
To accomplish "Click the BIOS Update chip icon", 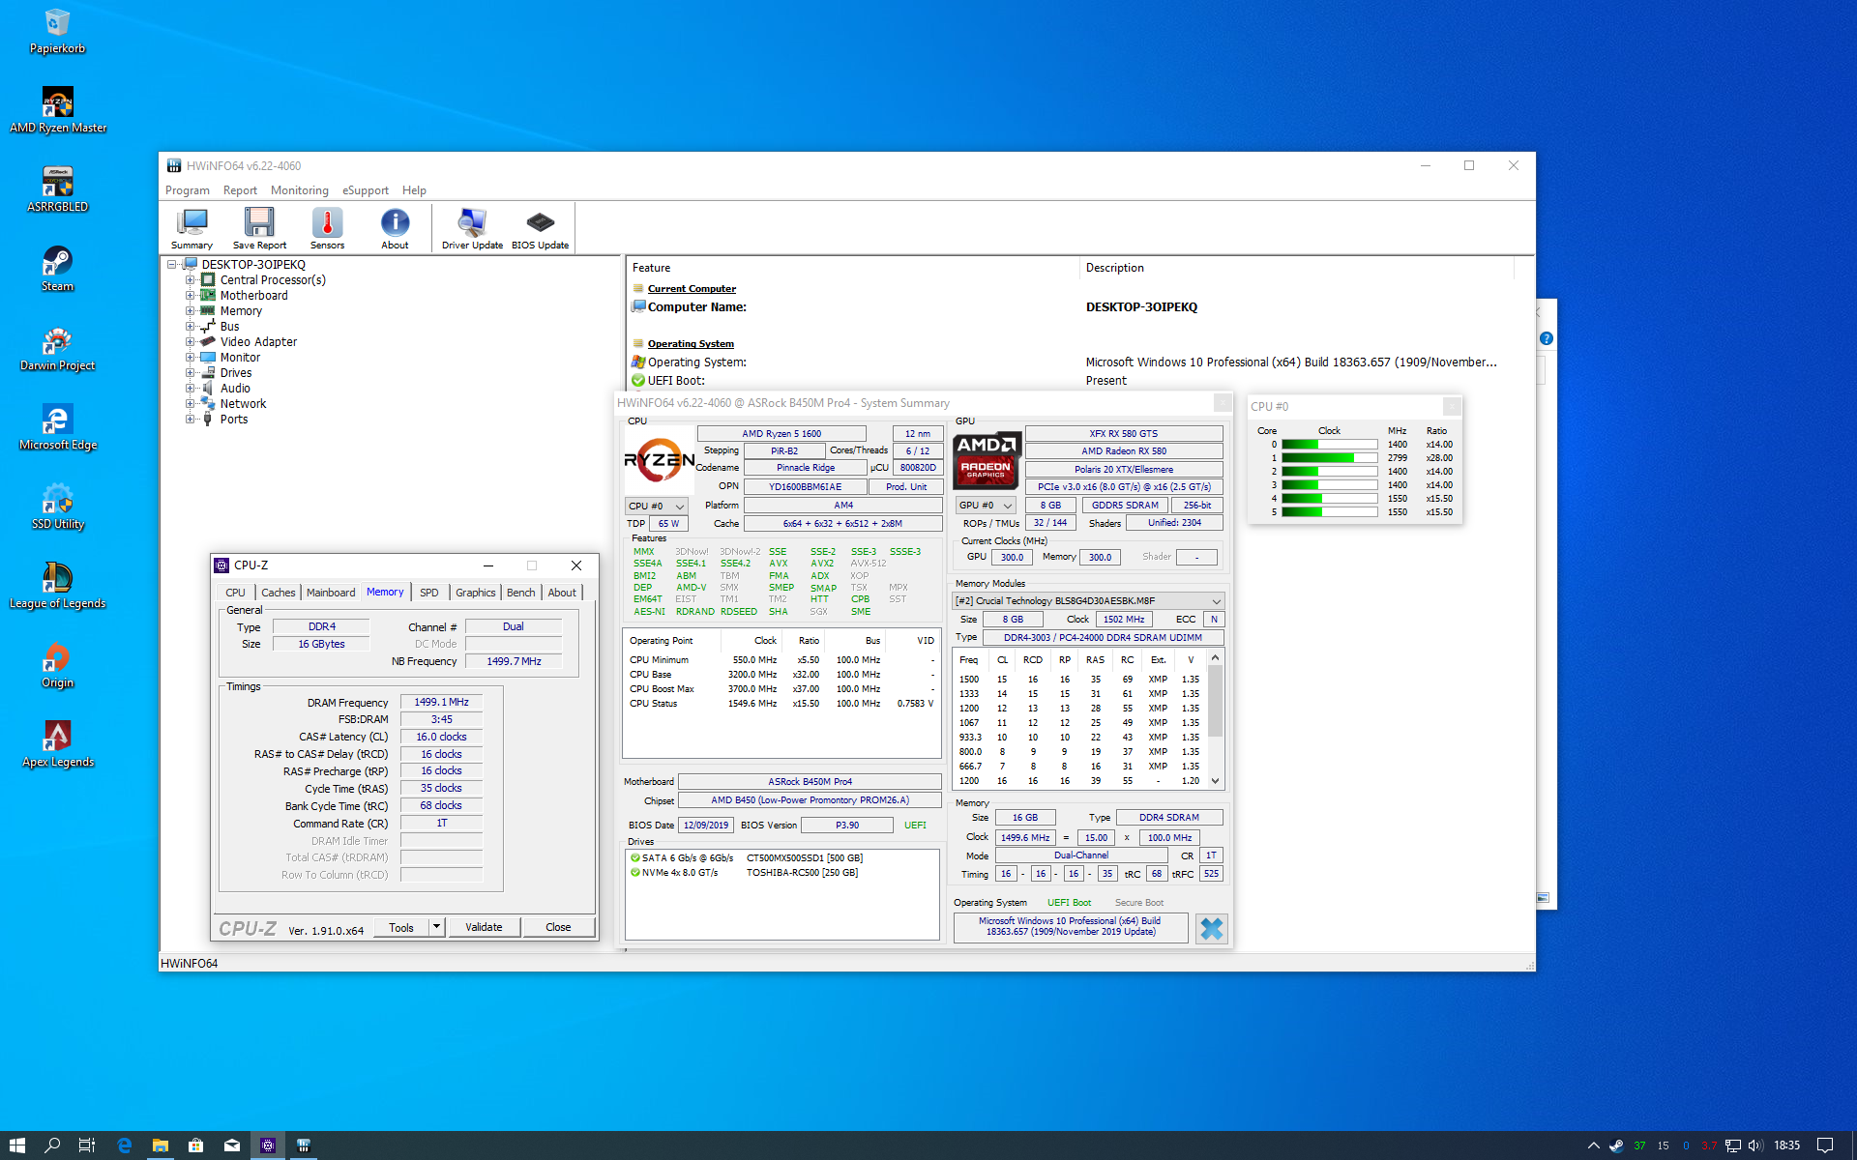I will point(540,228).
